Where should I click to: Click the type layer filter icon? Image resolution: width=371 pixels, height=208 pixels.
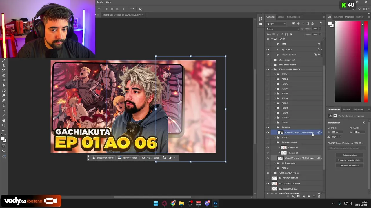[x=303, y=23]
